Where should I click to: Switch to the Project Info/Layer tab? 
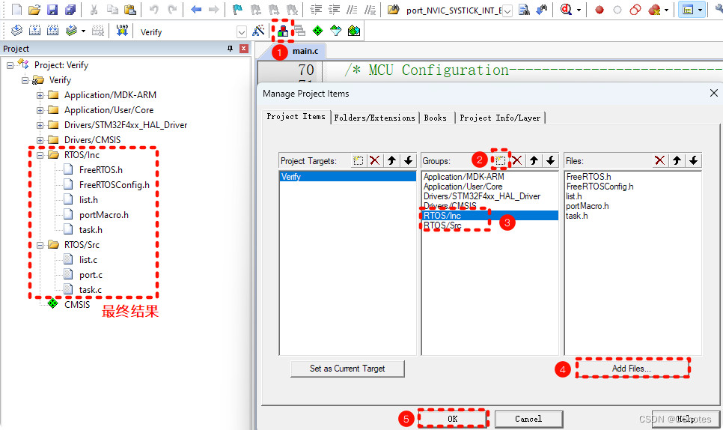[x=499, y=118]
